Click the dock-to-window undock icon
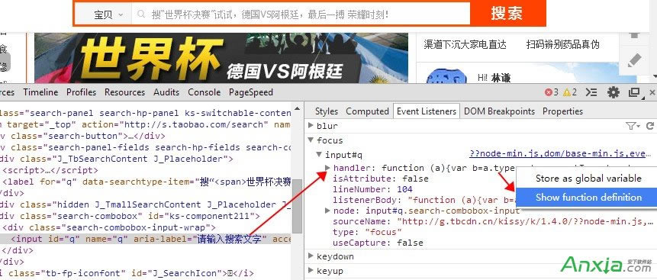The width and height of the screenshot is (657, 280). point(635,92)
